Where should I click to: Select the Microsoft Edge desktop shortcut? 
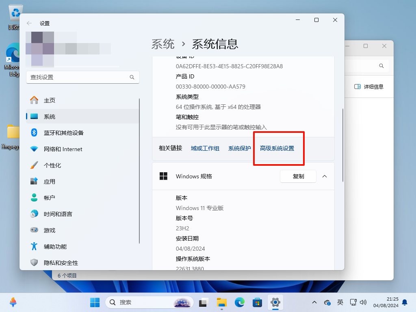(12, 60)
